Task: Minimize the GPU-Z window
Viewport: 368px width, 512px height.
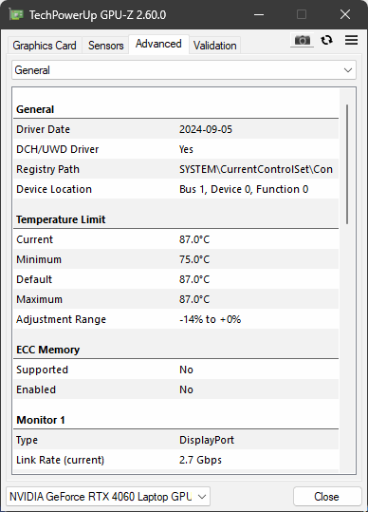Action: (x=259, y=14)
